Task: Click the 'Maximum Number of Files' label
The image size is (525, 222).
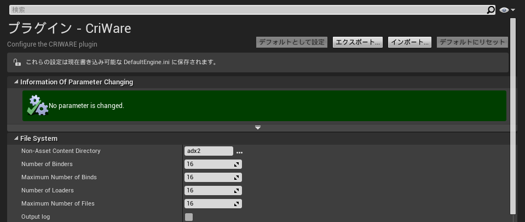Action: pos(58,203)
